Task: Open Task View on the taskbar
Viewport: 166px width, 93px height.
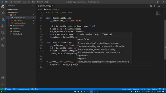Action: pos(5,92)
